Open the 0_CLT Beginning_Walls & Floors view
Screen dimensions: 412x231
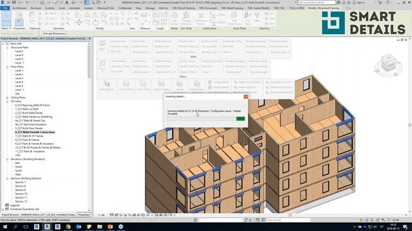click(x=32, y=105)
